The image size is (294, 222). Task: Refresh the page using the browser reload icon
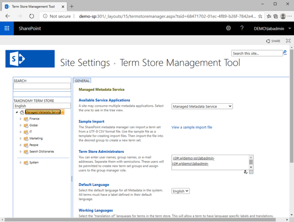31,16
